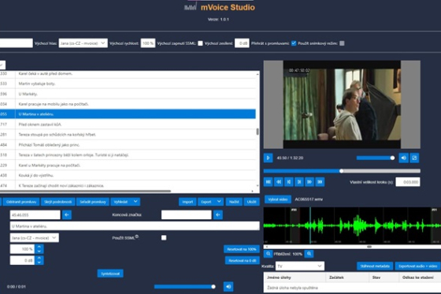The image size is (441, 294).
Task: Click the video preview frame
Action: click(342, 104)
